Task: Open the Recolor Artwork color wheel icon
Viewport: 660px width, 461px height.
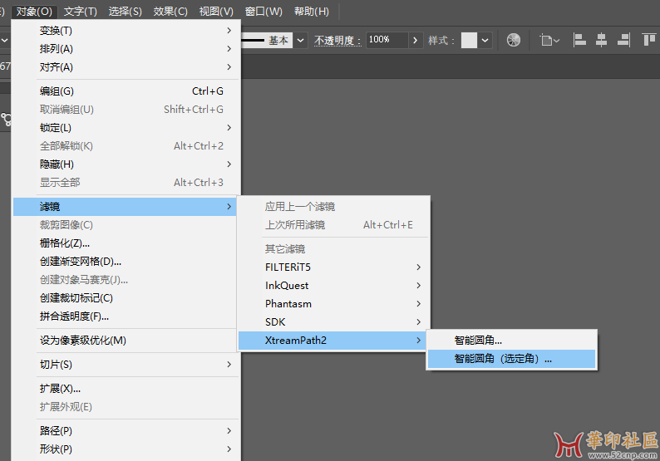Action: coord(513,41)
